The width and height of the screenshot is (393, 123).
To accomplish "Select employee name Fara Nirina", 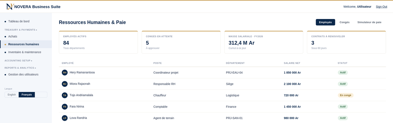I will pos(77,106).
